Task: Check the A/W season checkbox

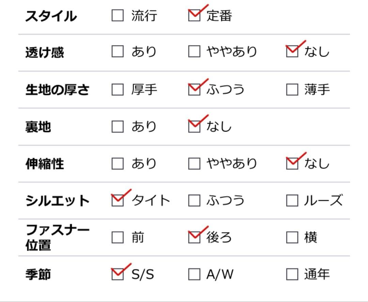Action: coord(194,274)
